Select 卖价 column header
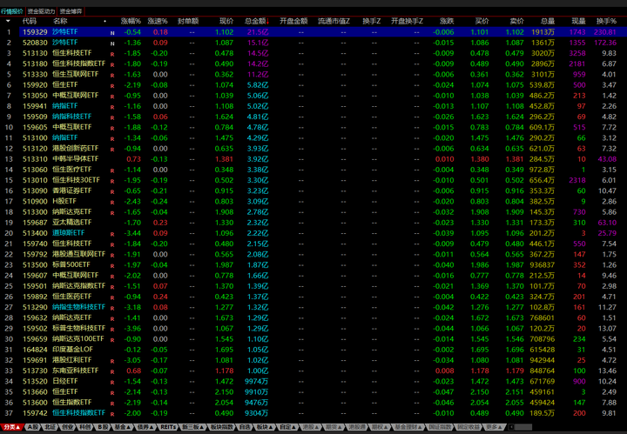The height and width of the screenshot is (434, 627). coord(516,21)
